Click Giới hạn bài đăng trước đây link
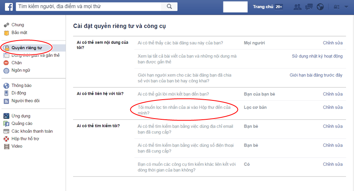The image size is (354, 191). click(x=316, y=75)
